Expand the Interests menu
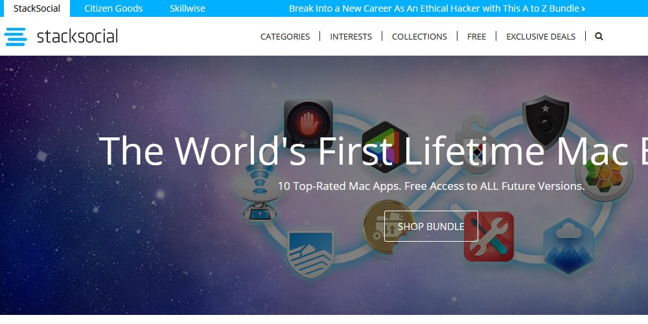648x324 pixels. pyautogui.click(x=351, y=37)
